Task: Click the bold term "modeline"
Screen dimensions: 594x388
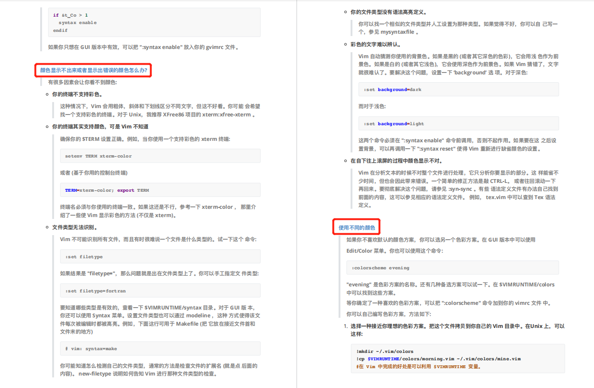Action: click(x=198, y=316)
